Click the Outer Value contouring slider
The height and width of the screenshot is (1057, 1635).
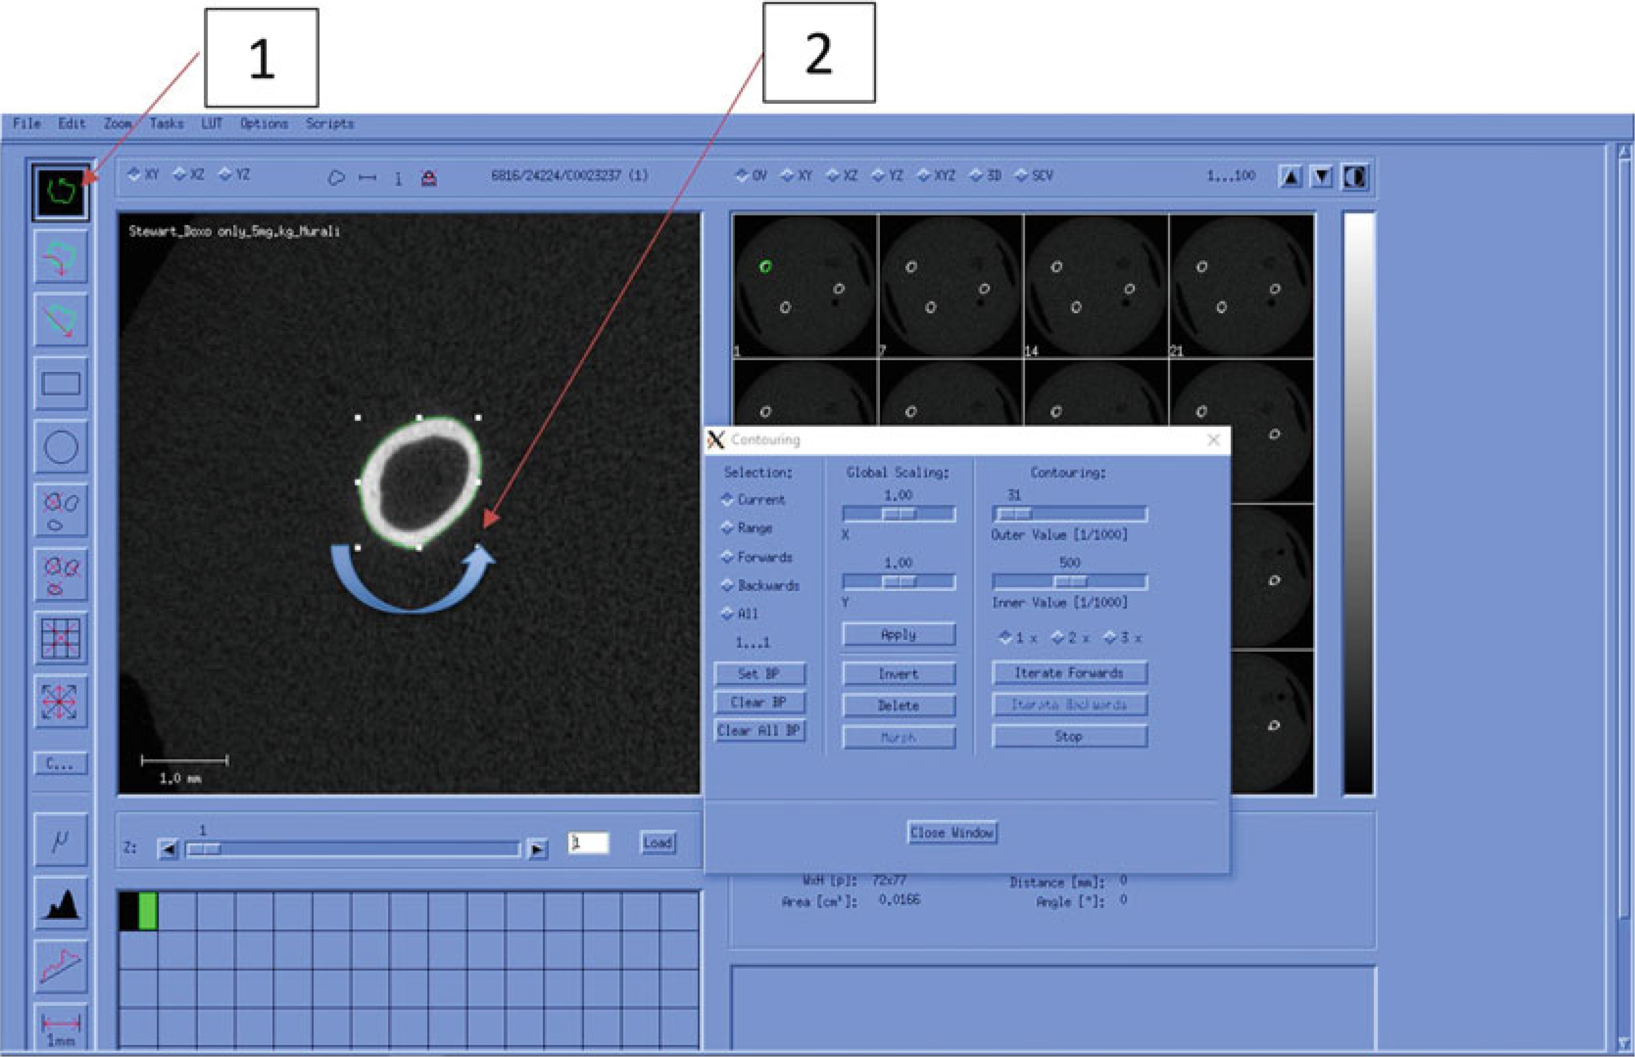click(x=1069, y=514)
